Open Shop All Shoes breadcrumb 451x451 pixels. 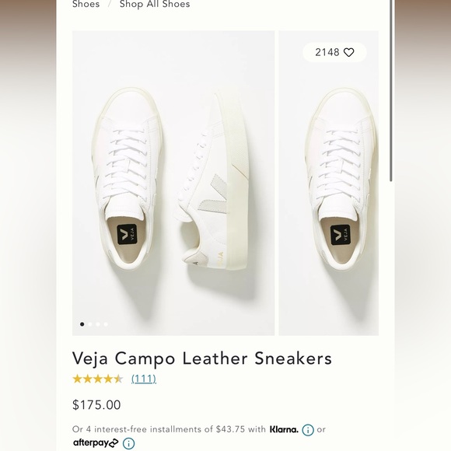pos(155,5)
